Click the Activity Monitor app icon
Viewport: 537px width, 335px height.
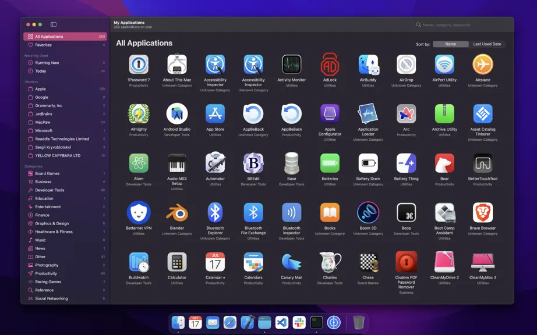(x=291, y=64)
